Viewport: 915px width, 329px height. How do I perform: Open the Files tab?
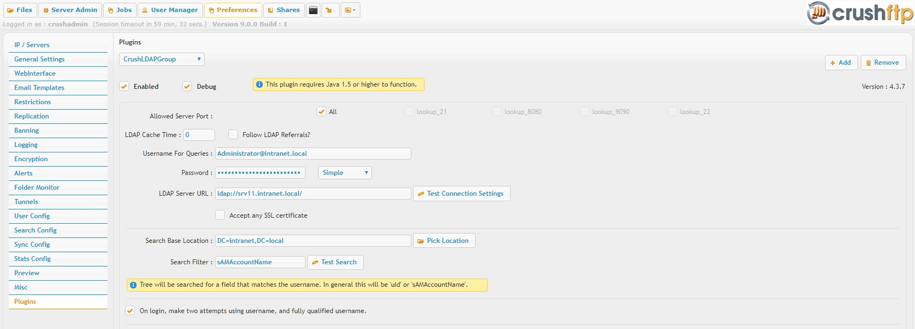pyautogui.click(x=20, y=10)
